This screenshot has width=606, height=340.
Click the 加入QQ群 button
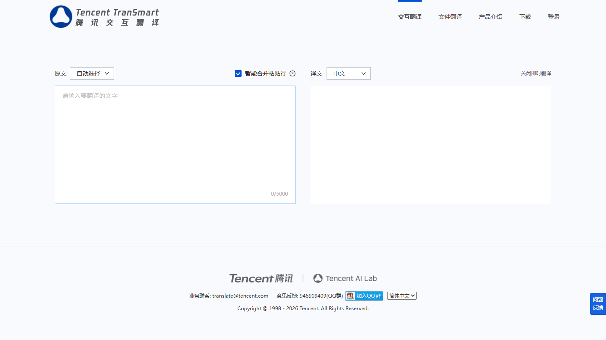364,296
